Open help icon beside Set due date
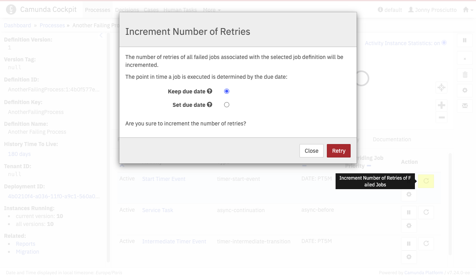The height and width of the screenshot is (277, 476). [x=210, y=105]
